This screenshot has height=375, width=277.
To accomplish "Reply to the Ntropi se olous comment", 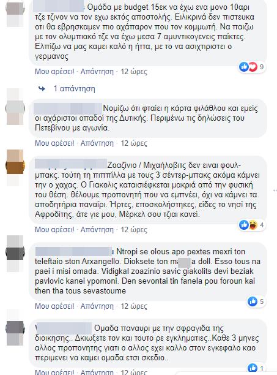I will pyautogui.click(x=97, y=306).
